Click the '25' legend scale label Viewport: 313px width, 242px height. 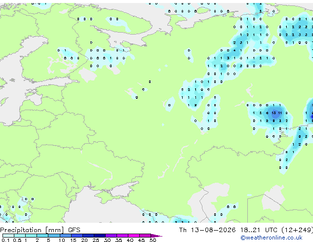tap(96, 240)
